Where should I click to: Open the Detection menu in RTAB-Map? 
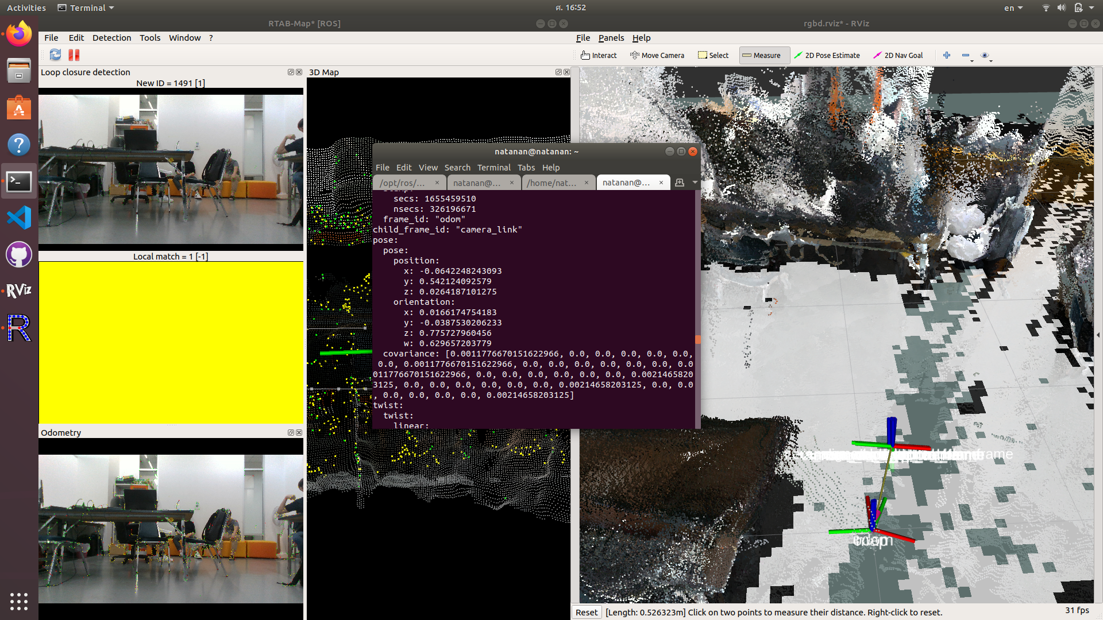coord(111,38)
